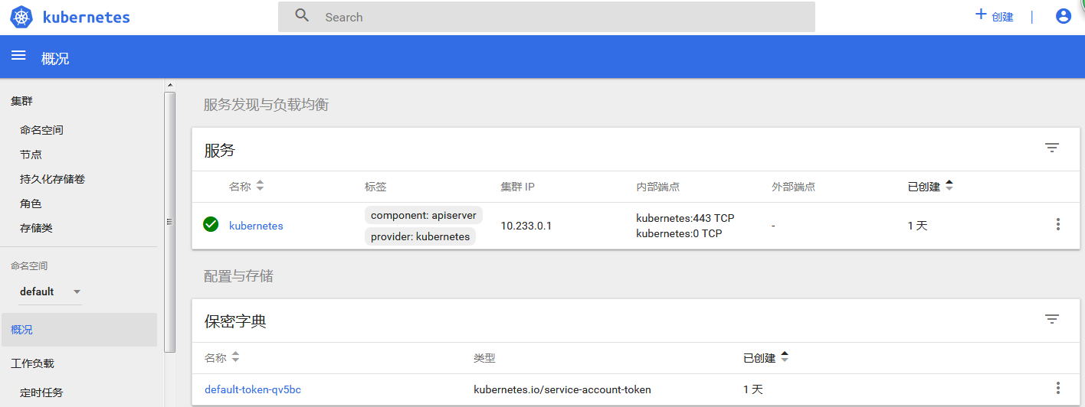Image resolution: width=1085 pixels, height=407 pixels.
Task: Click the 标签 column header
Action: click(x=375, y=187)
